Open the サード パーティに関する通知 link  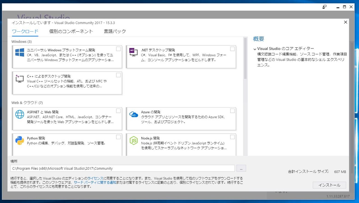(95, 182)
